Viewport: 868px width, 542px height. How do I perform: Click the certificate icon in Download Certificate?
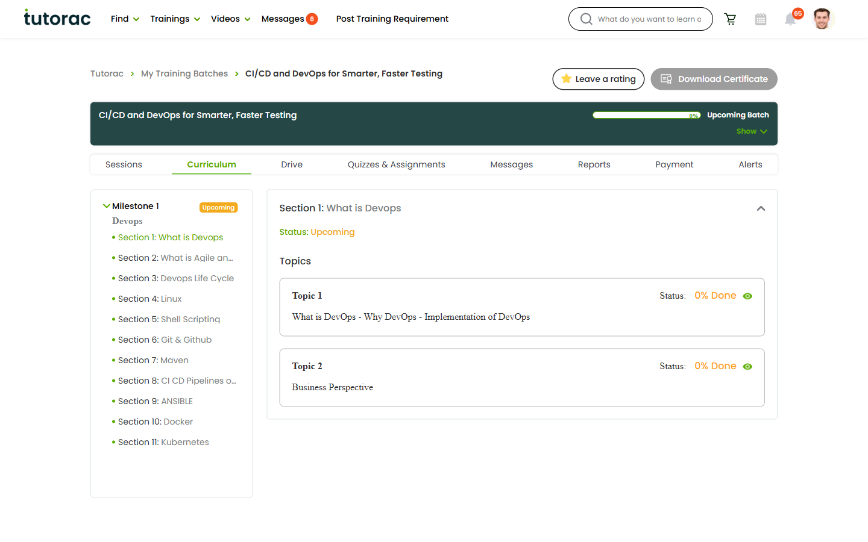coord(666,79)
